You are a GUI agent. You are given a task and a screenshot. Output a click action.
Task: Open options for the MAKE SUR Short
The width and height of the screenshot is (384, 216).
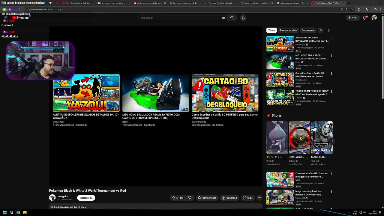point(329,158)
